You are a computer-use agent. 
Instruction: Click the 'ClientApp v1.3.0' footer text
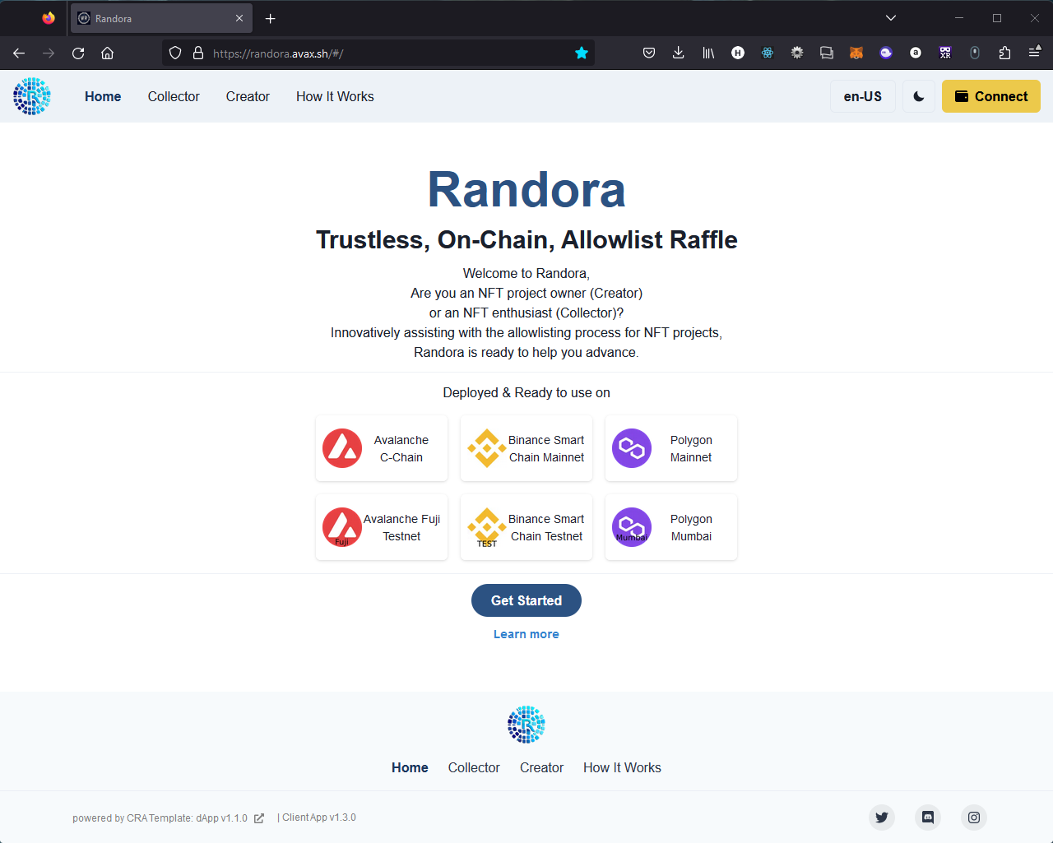point(319,818)
